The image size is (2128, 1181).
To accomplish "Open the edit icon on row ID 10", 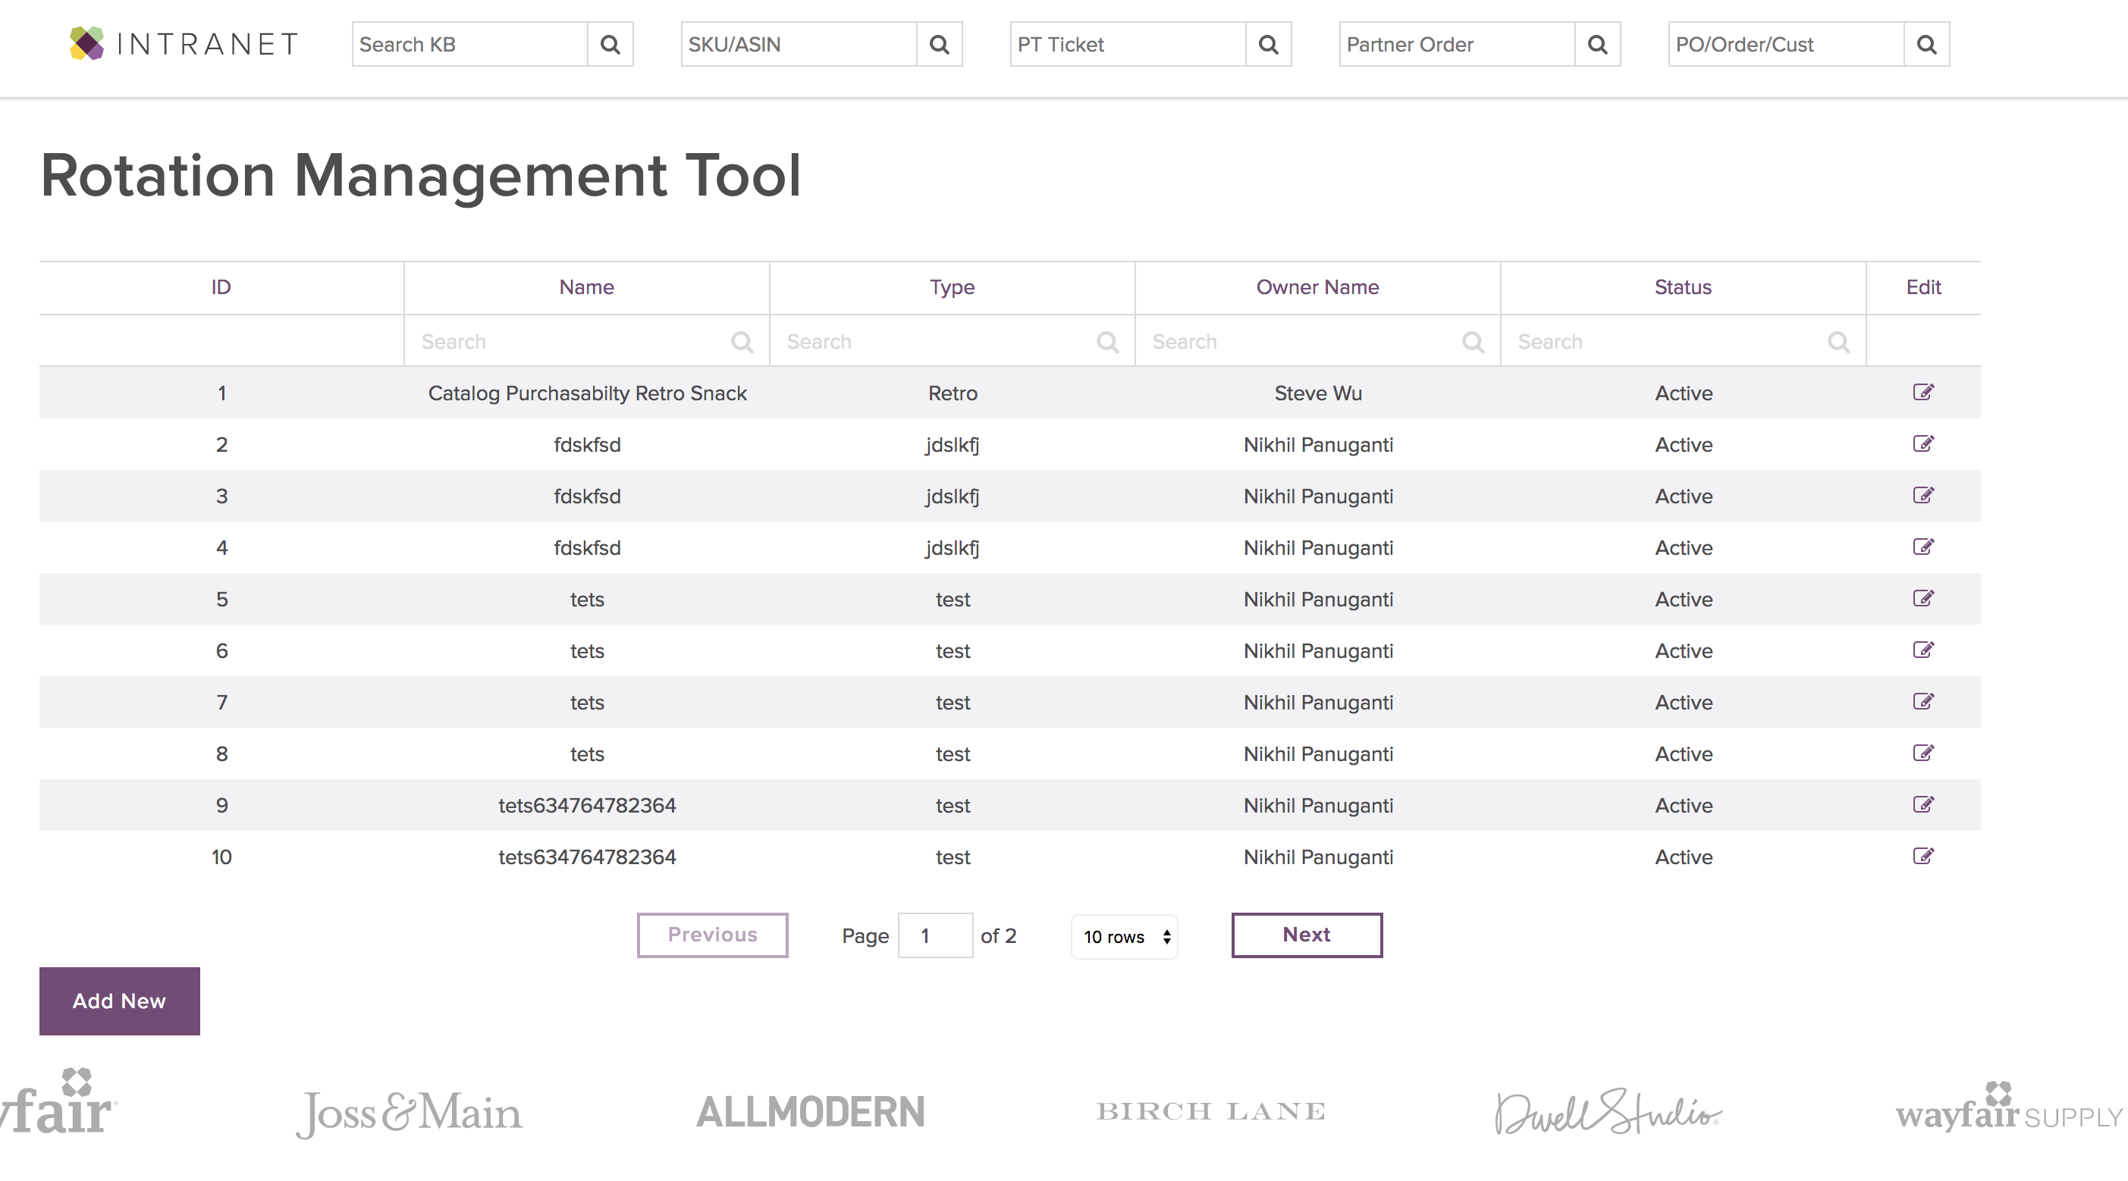I will (1922, 857).
